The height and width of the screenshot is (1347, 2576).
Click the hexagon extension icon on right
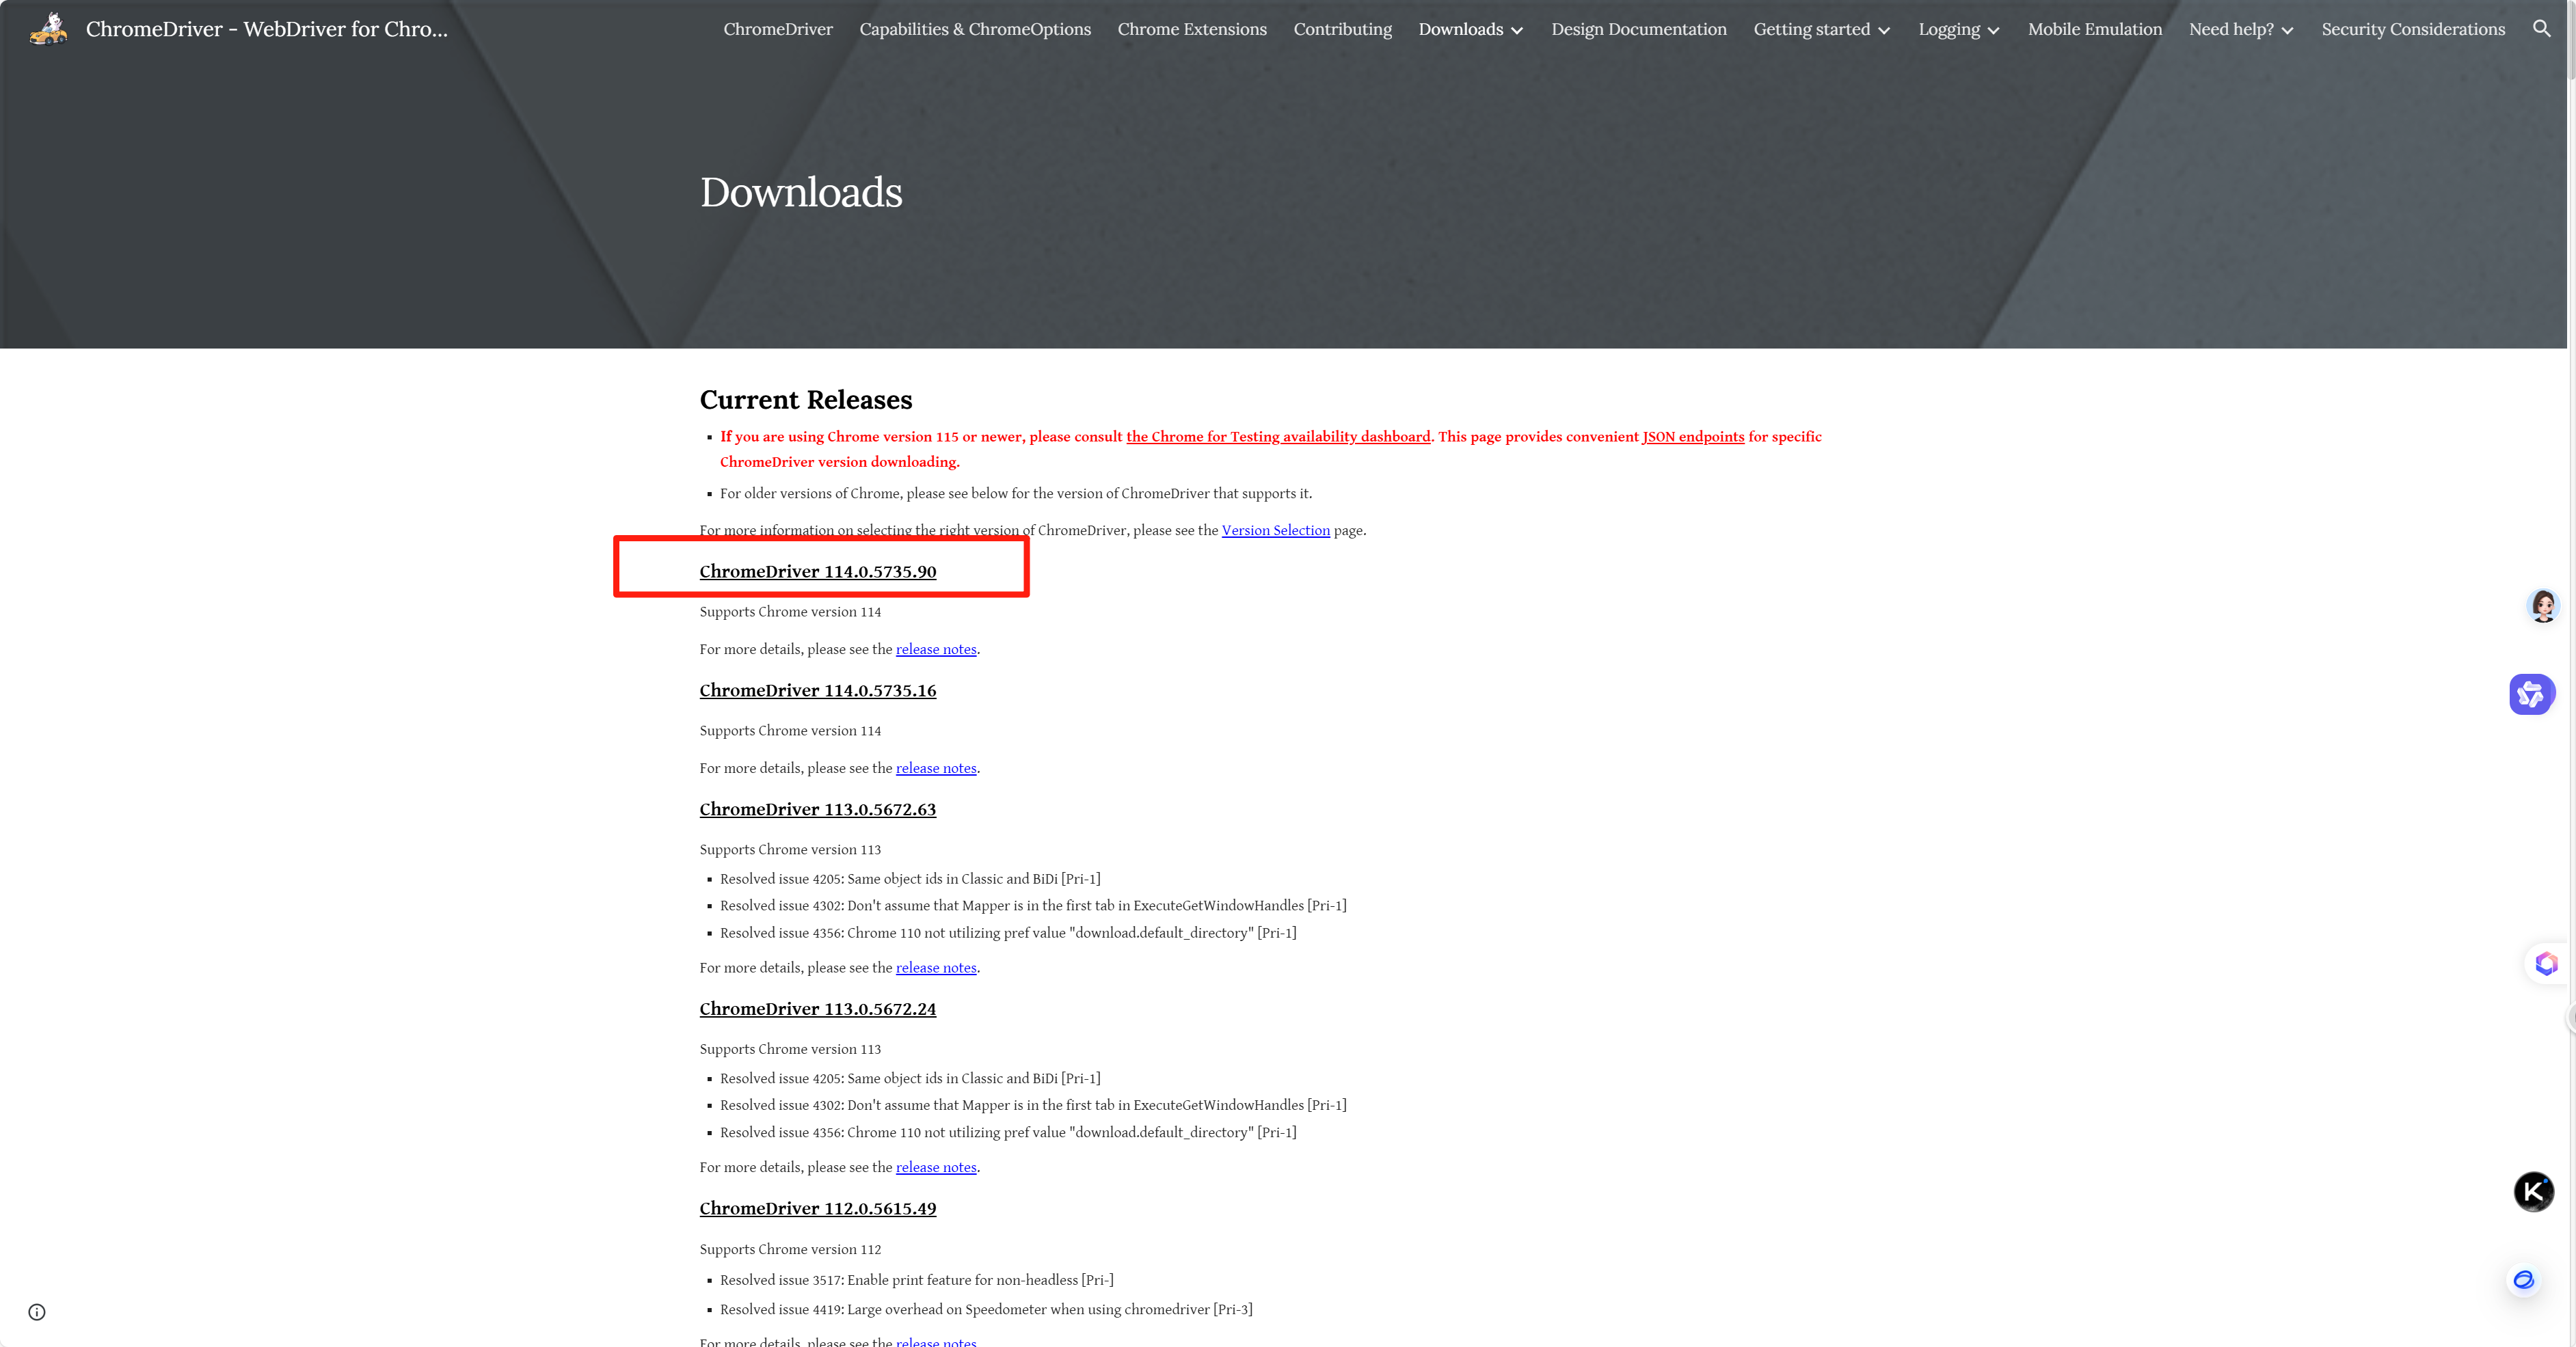[x=2546, y=964]
